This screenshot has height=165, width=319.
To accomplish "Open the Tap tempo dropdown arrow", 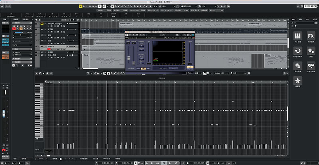I will point(233,163).
